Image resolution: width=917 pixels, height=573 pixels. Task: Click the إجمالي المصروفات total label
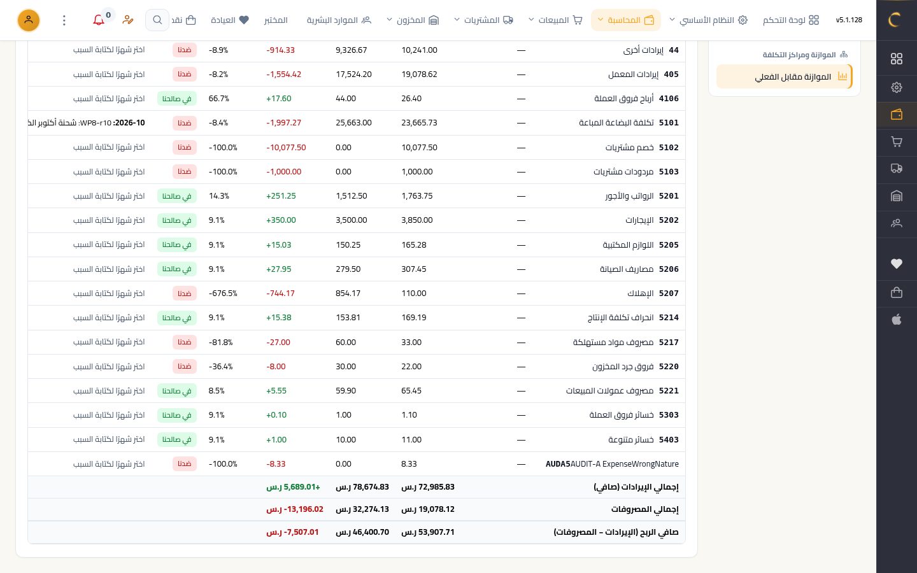point(645,509)
